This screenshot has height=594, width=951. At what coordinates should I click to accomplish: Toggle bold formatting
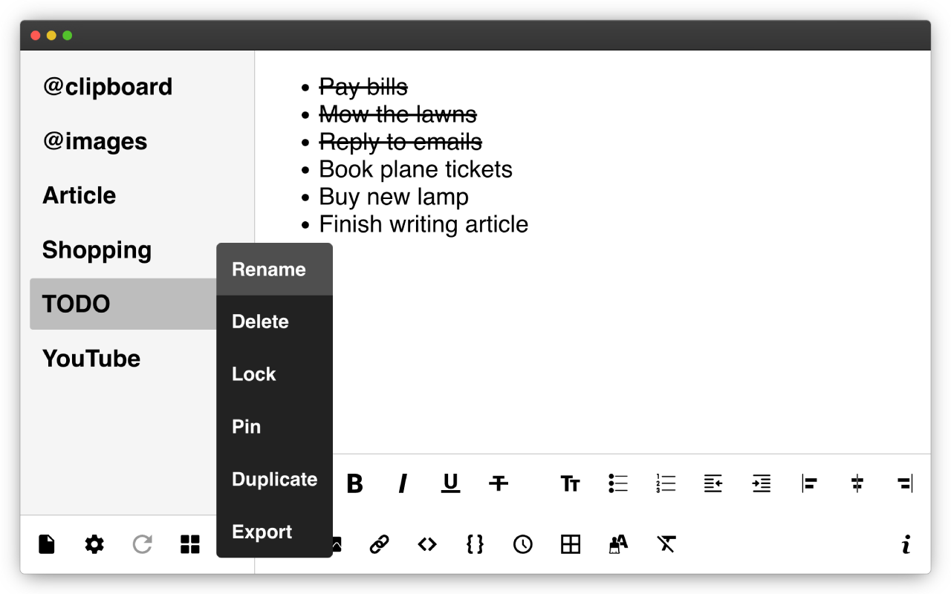click(355, 484)
